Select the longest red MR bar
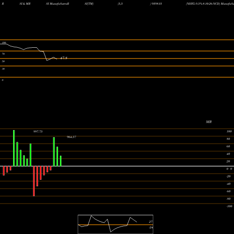The width and height of the screenshot is (234, 234). [34, 181]
